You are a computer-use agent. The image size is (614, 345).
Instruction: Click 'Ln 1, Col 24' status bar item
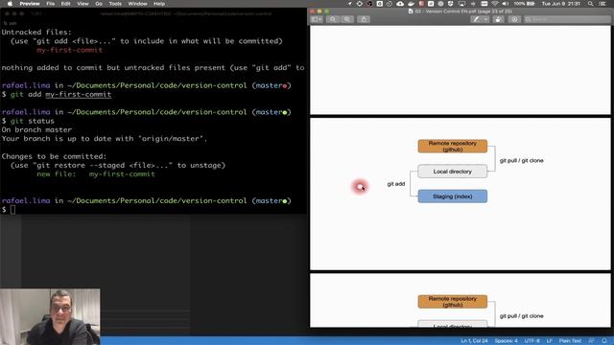(475, 341)
